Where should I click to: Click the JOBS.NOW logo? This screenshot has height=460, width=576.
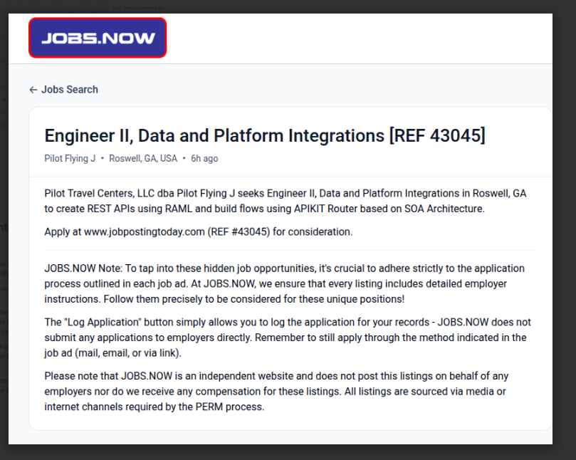(98, 38)
